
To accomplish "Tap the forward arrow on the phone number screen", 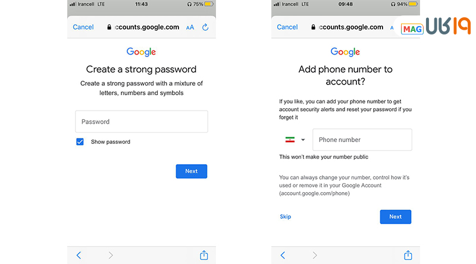I will [x=314, y=255].
